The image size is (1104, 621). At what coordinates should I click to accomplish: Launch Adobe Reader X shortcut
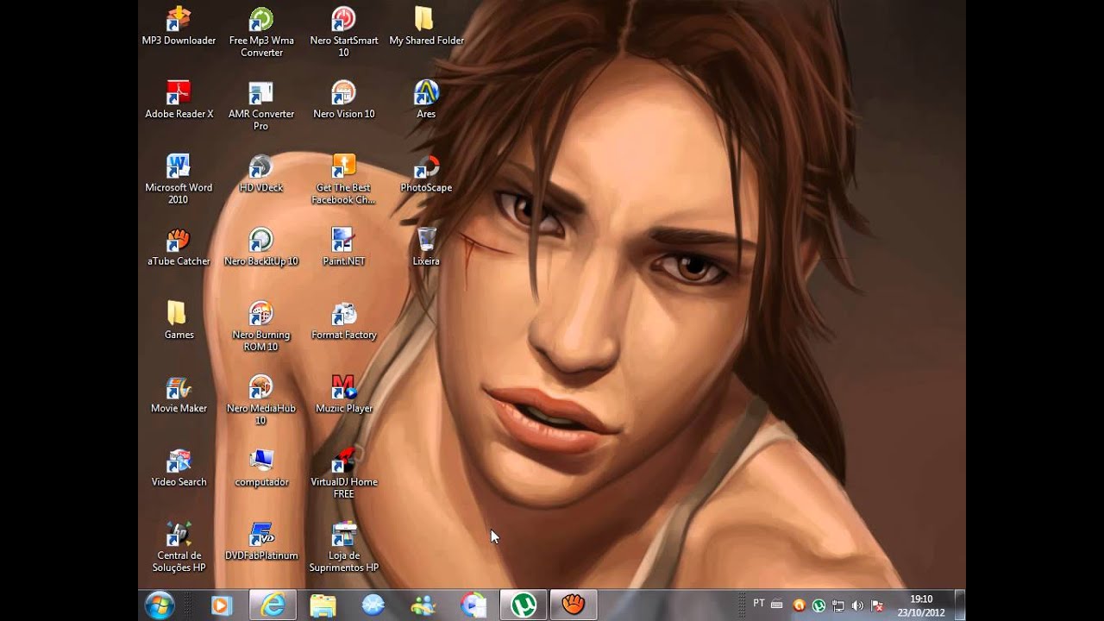click(179, 99)
